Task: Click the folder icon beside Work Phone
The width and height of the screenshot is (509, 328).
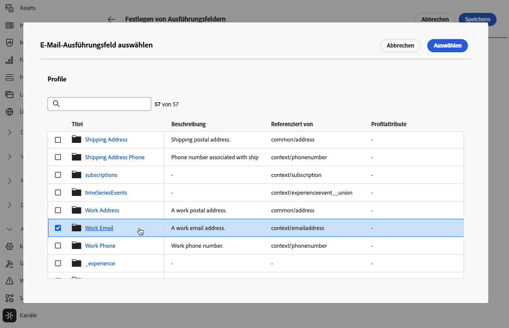Action: pyautogui.click(x=77, y=246)
